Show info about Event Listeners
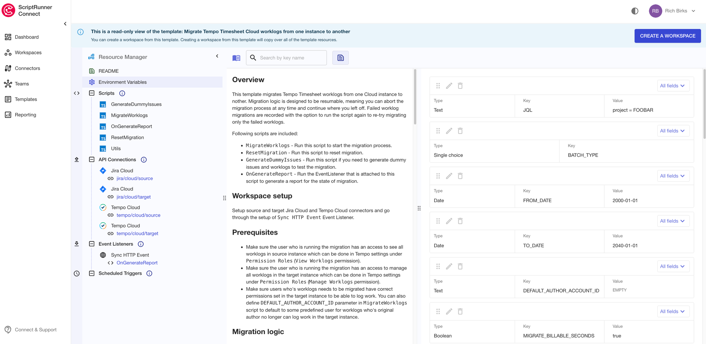 tap(140, 244)
